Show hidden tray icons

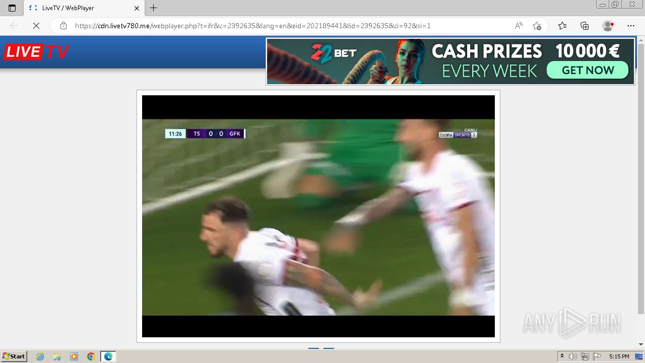pyautogui.click(x=562, y=356)
